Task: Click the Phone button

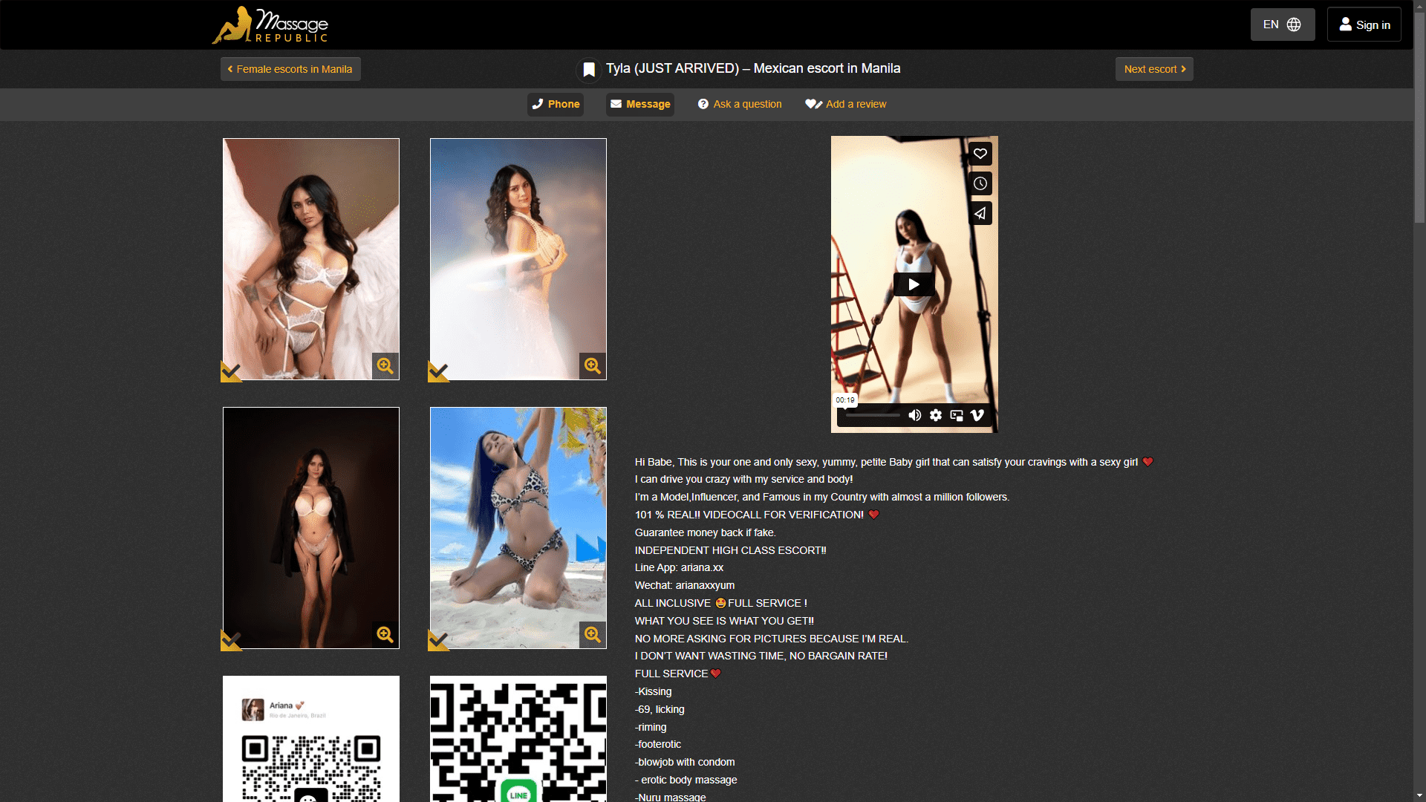Action: pyautogui.click(x=556, y=104)
